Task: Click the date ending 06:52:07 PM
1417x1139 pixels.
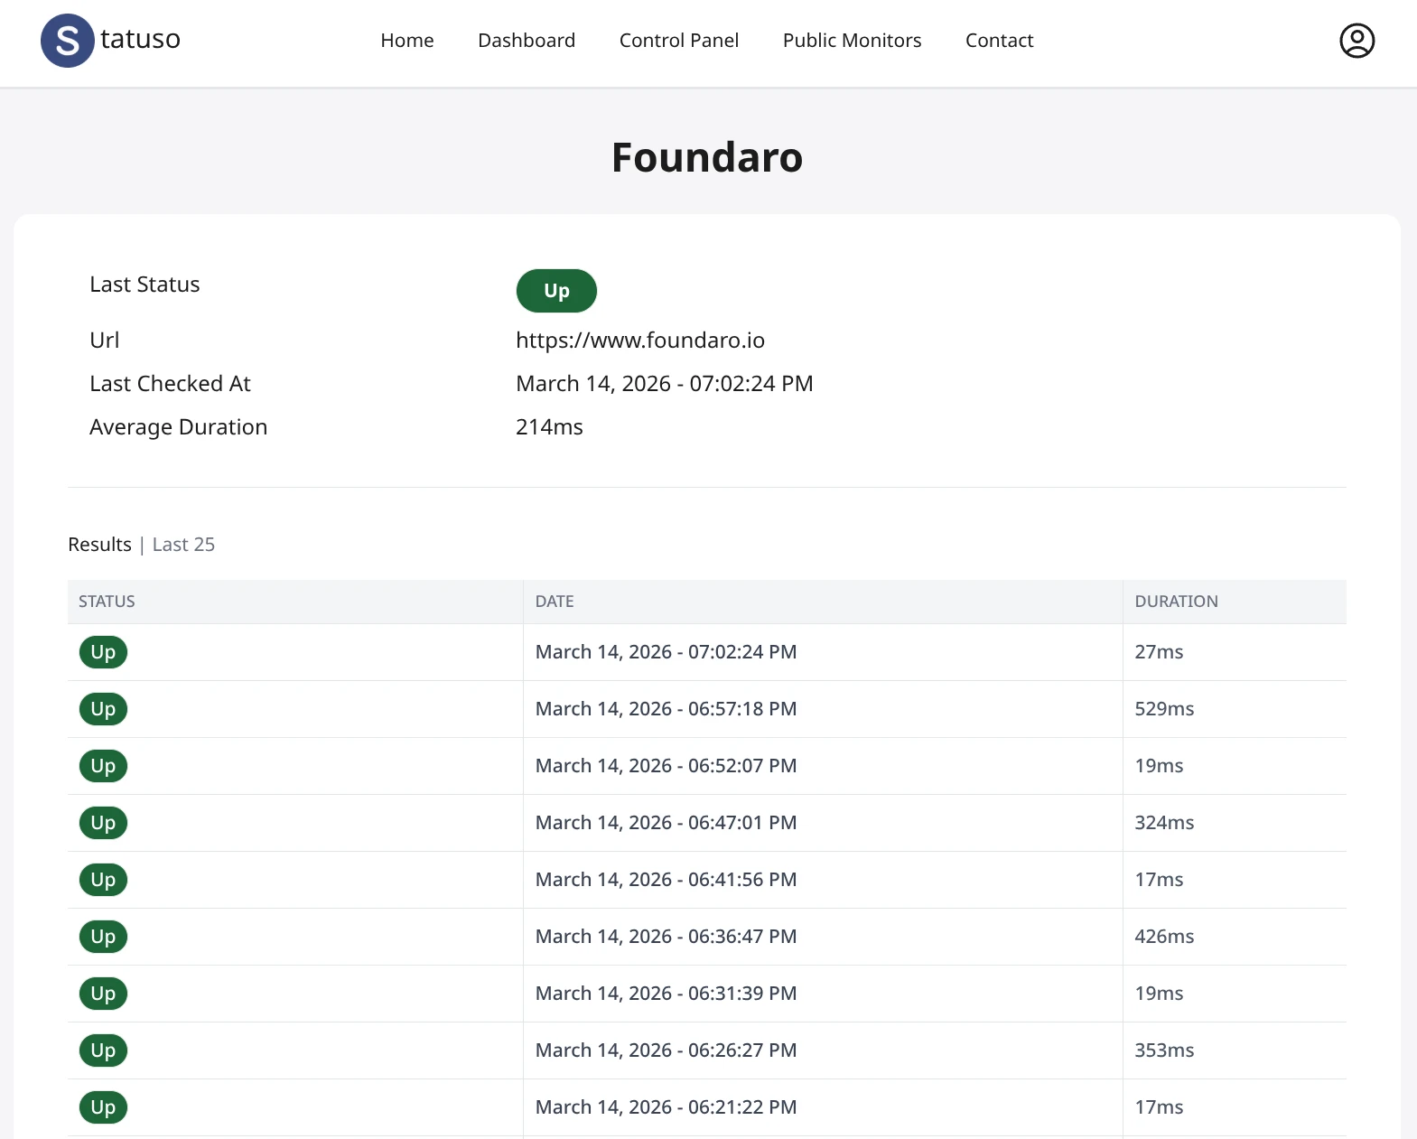Action: (x=666, y=766)
